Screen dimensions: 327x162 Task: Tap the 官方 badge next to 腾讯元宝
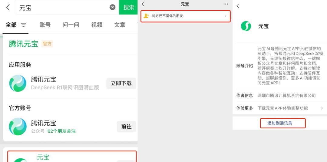(47, 44)
